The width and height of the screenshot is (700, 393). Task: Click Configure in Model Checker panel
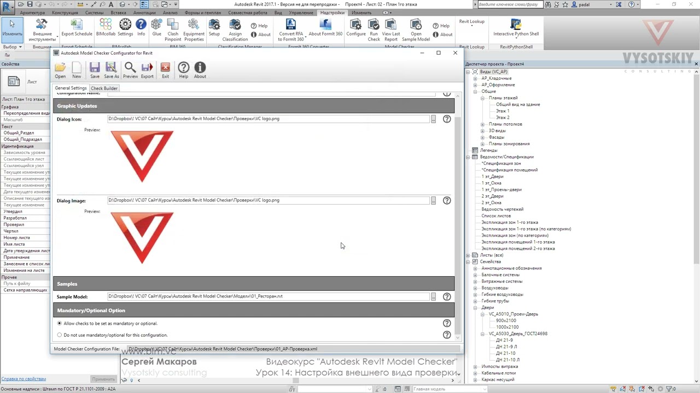pos(356,28)
